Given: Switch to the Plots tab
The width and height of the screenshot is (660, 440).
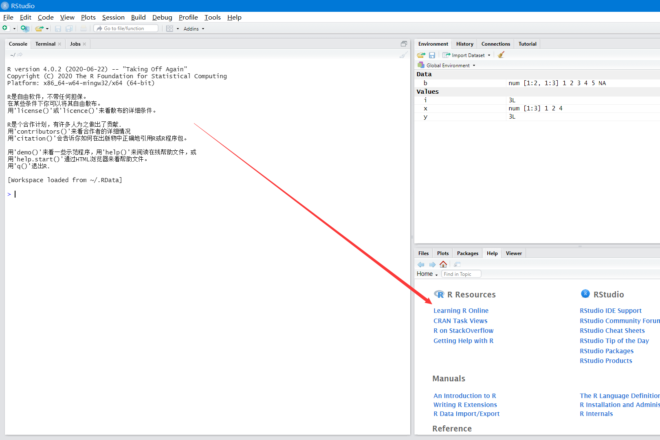Looking at the screenshot, I should point(443,253).
